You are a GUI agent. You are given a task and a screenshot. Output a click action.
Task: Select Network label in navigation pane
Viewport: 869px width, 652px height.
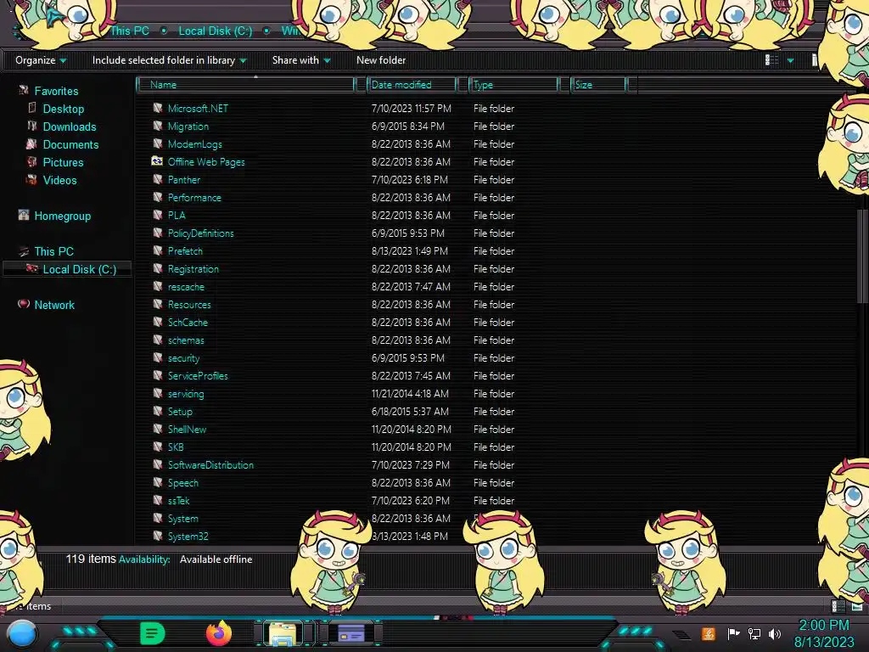[x=54, y=305]
